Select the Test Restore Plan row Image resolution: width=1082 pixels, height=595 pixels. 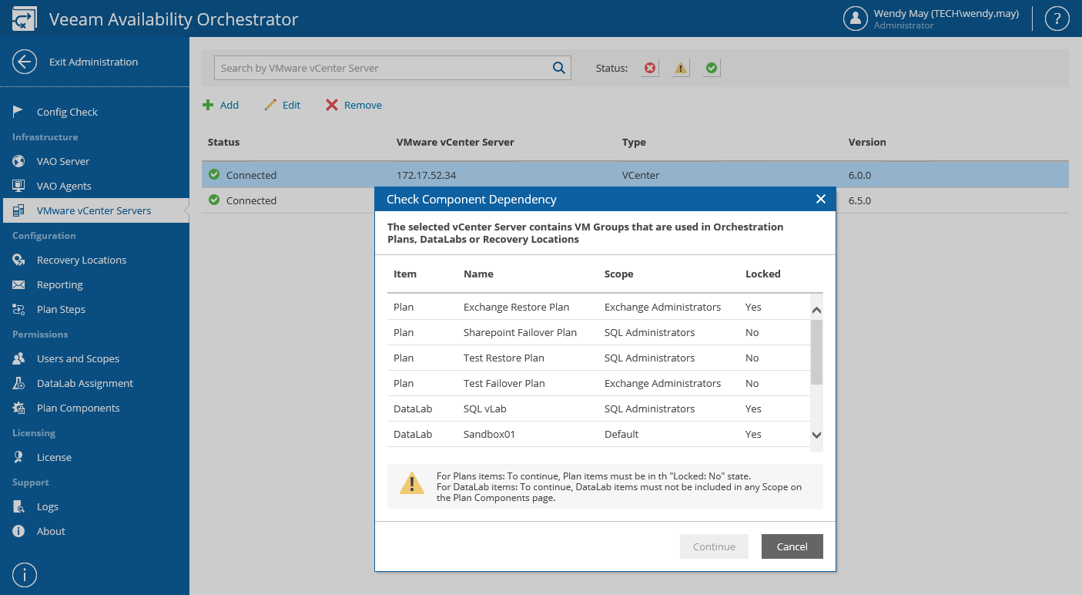click(x=598, y=358)
